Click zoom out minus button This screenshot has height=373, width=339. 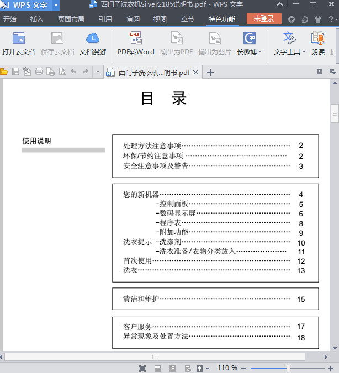(243, 369)
